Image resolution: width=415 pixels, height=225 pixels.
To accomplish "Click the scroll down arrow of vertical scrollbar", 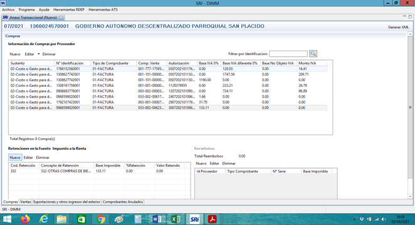I will tap(410, 196).
